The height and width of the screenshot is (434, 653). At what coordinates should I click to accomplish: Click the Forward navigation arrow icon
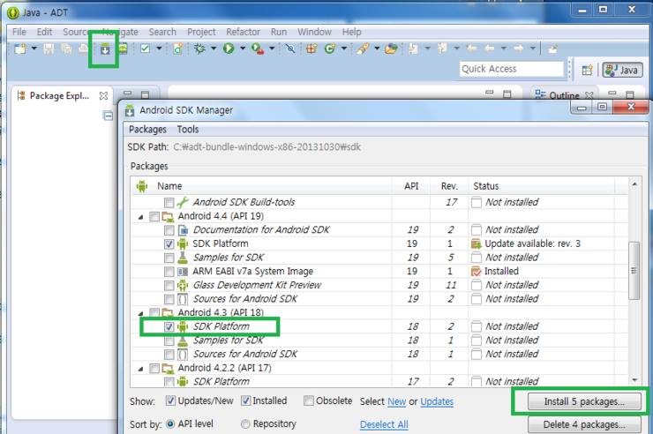pyautogui.click(x=519, y=49)
